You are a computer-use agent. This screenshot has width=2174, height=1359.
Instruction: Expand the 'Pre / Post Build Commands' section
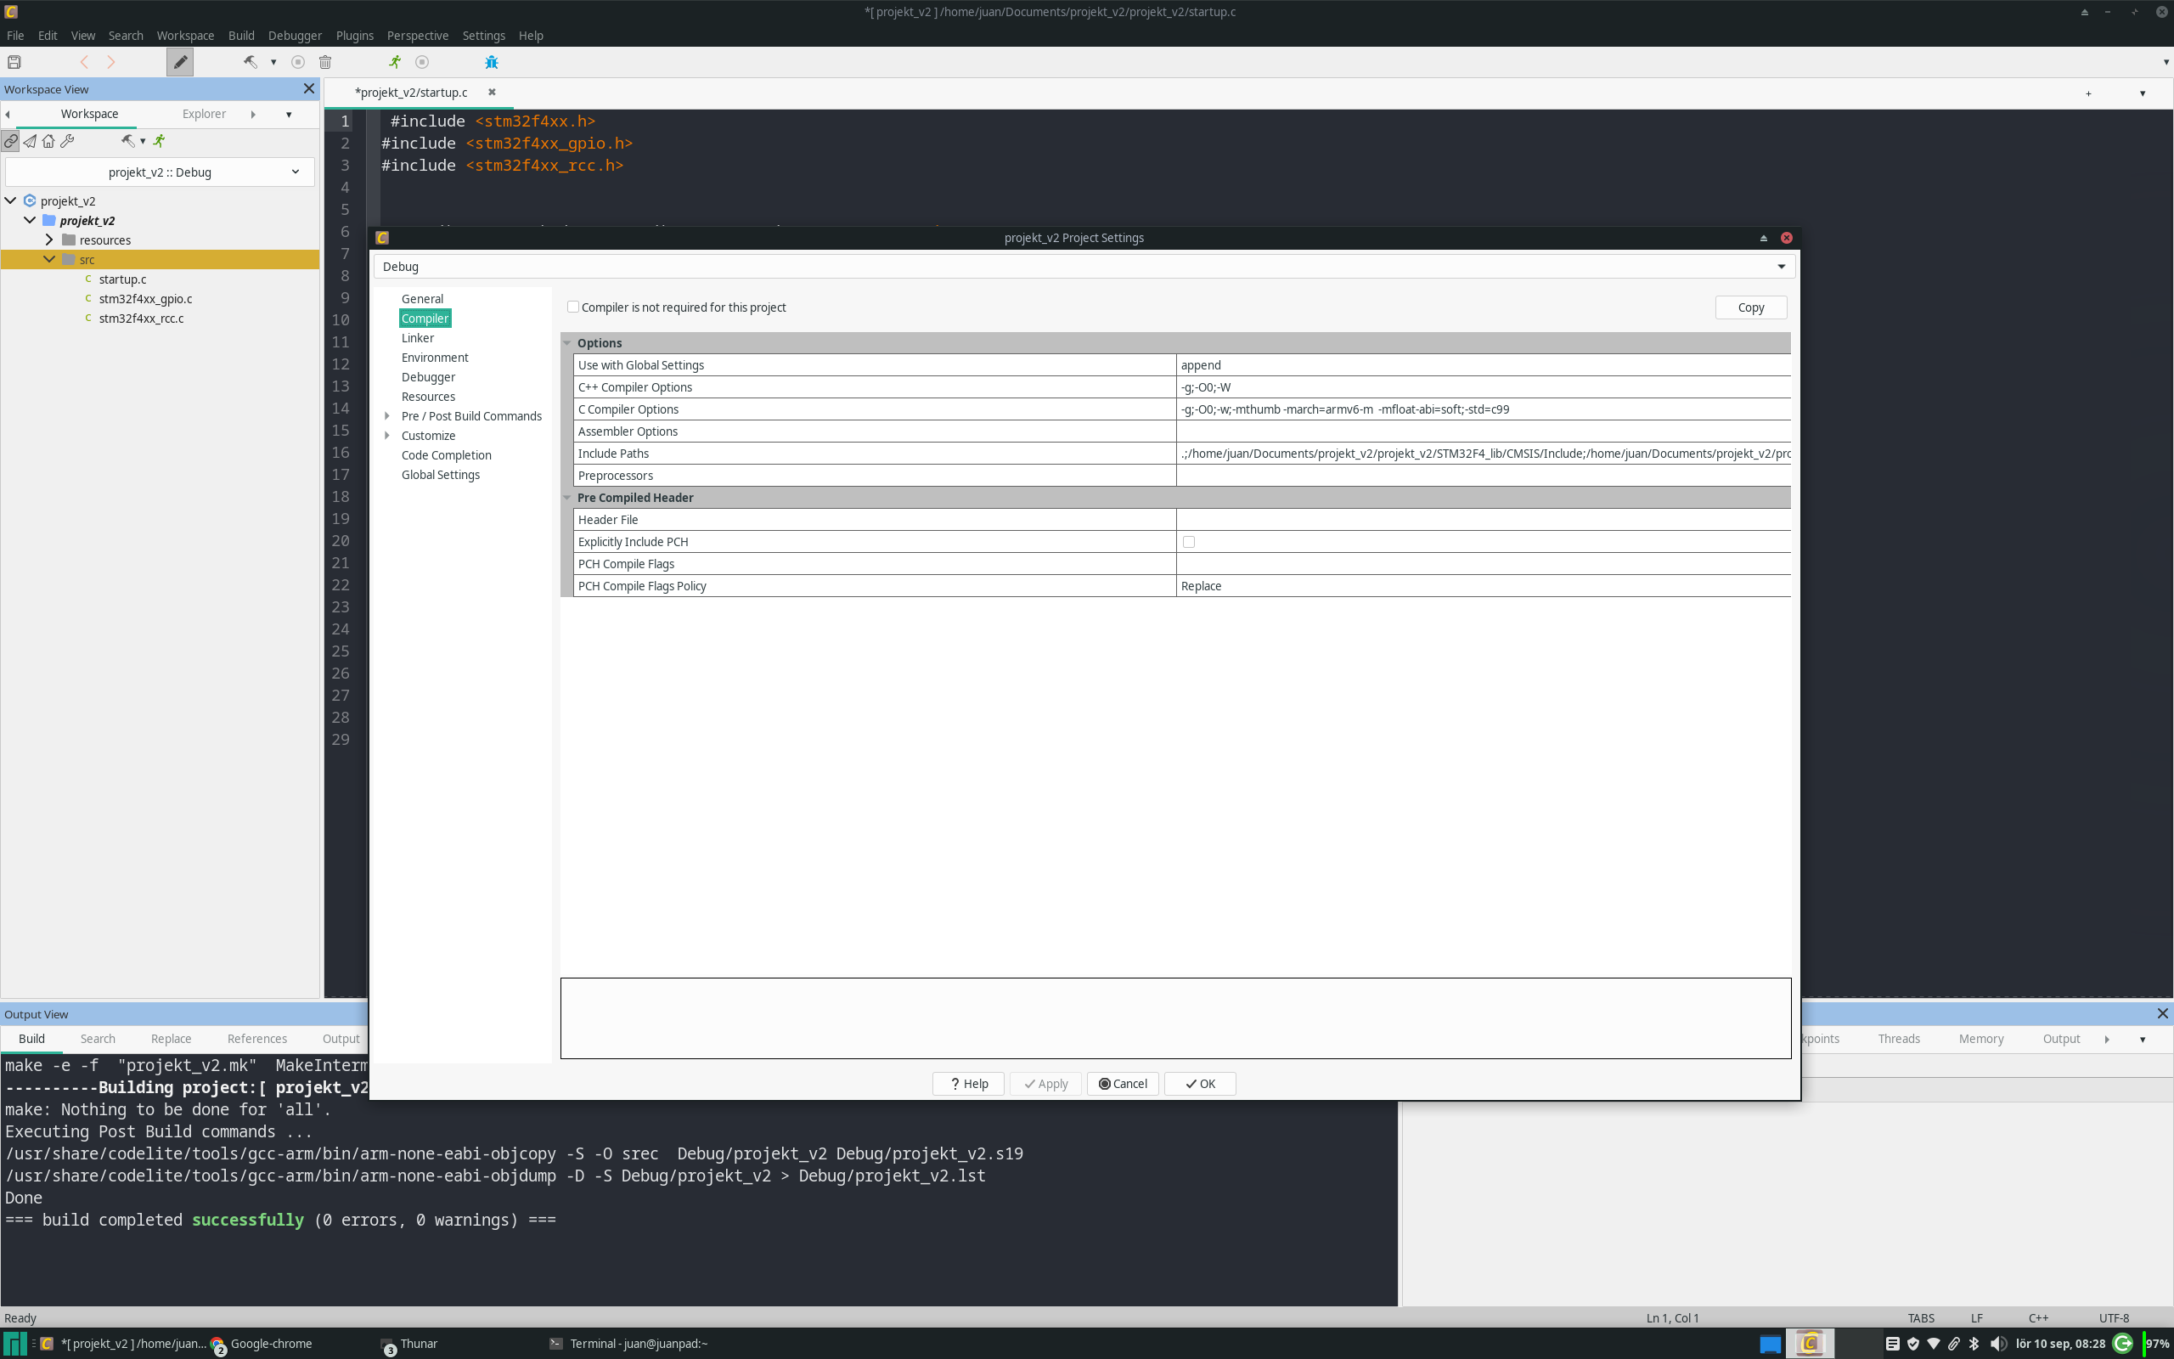[x=388, y=415]
